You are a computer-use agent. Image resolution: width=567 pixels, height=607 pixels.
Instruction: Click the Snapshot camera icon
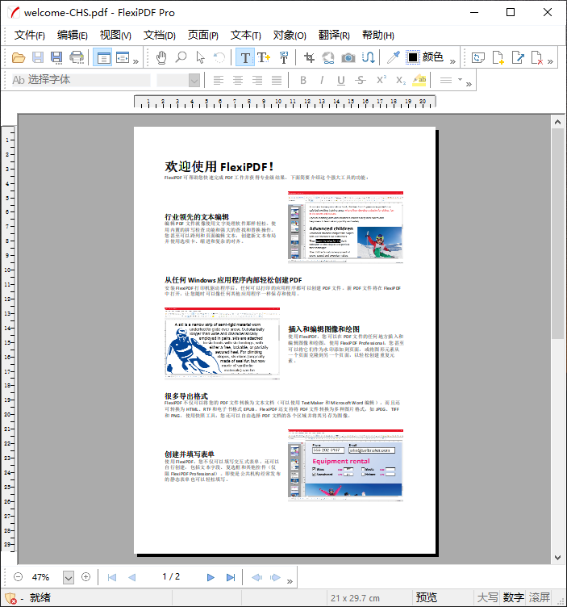point(348,57)
